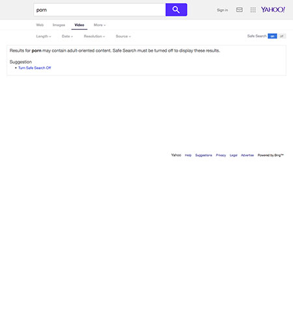The image size is (293, 325).
Task: Expand the Date filter dropdown
Action: click(x=67, y=36)
